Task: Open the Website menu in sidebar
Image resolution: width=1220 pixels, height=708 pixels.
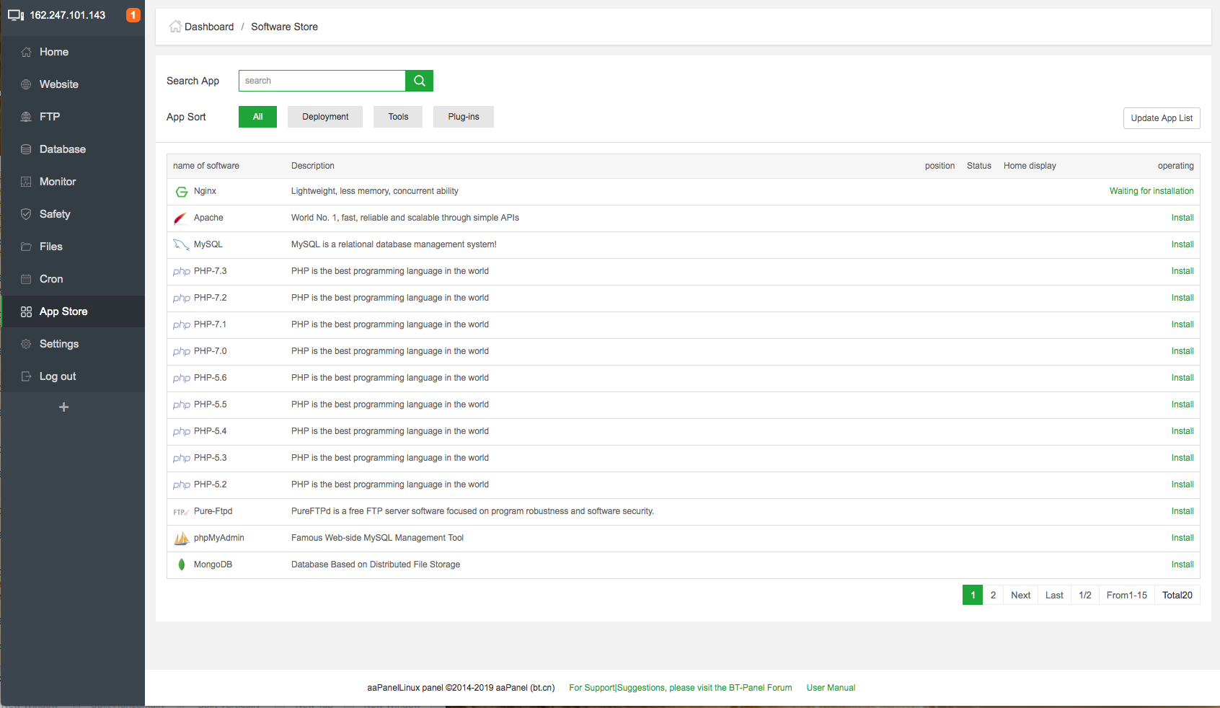Action: [x=58, y=84]
